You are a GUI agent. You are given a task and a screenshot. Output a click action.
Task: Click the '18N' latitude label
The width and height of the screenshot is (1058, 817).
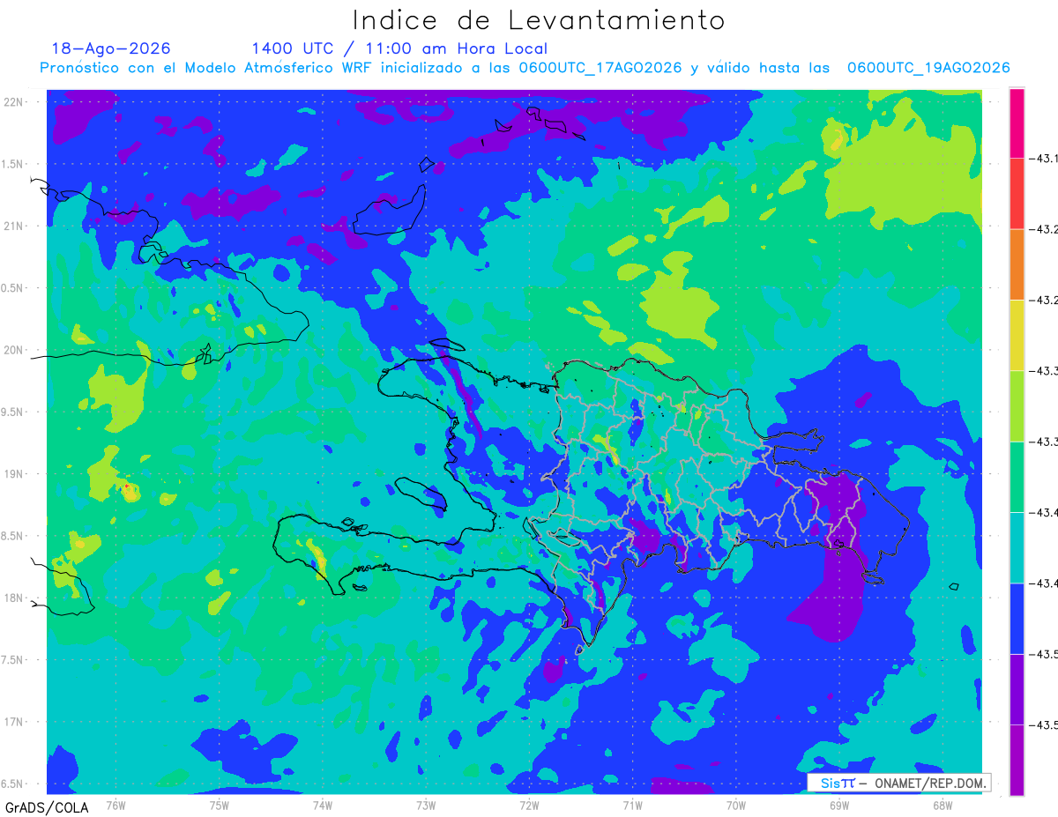pos(14,598)
